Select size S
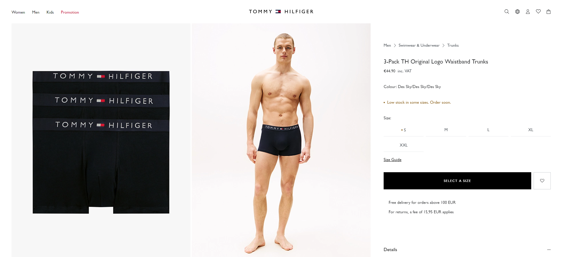562x257 pixels. click(403, 130)
